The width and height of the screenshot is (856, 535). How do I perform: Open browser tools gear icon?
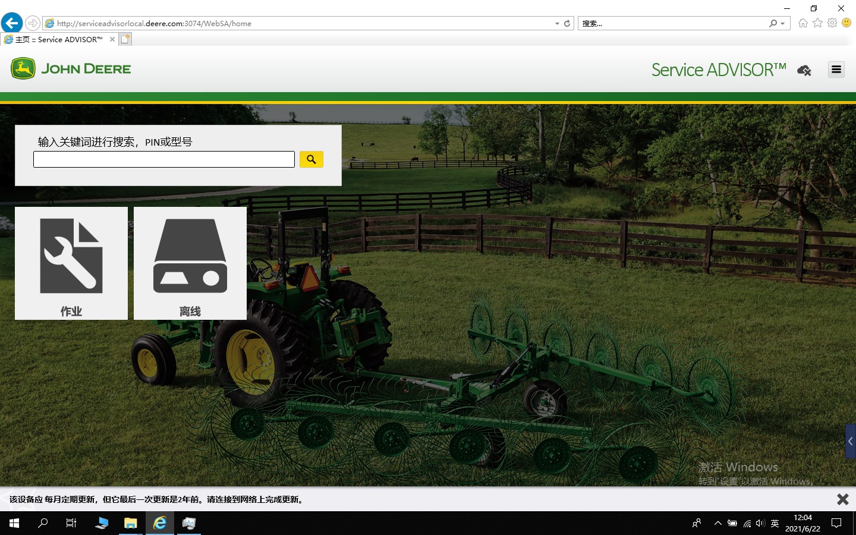tap(832, 23)
